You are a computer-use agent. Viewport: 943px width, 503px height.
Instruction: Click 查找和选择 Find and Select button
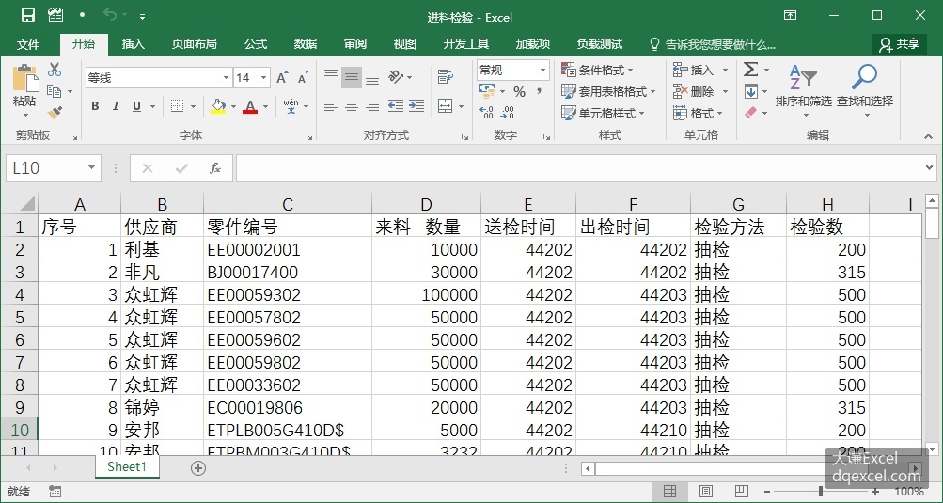[865, 90]
